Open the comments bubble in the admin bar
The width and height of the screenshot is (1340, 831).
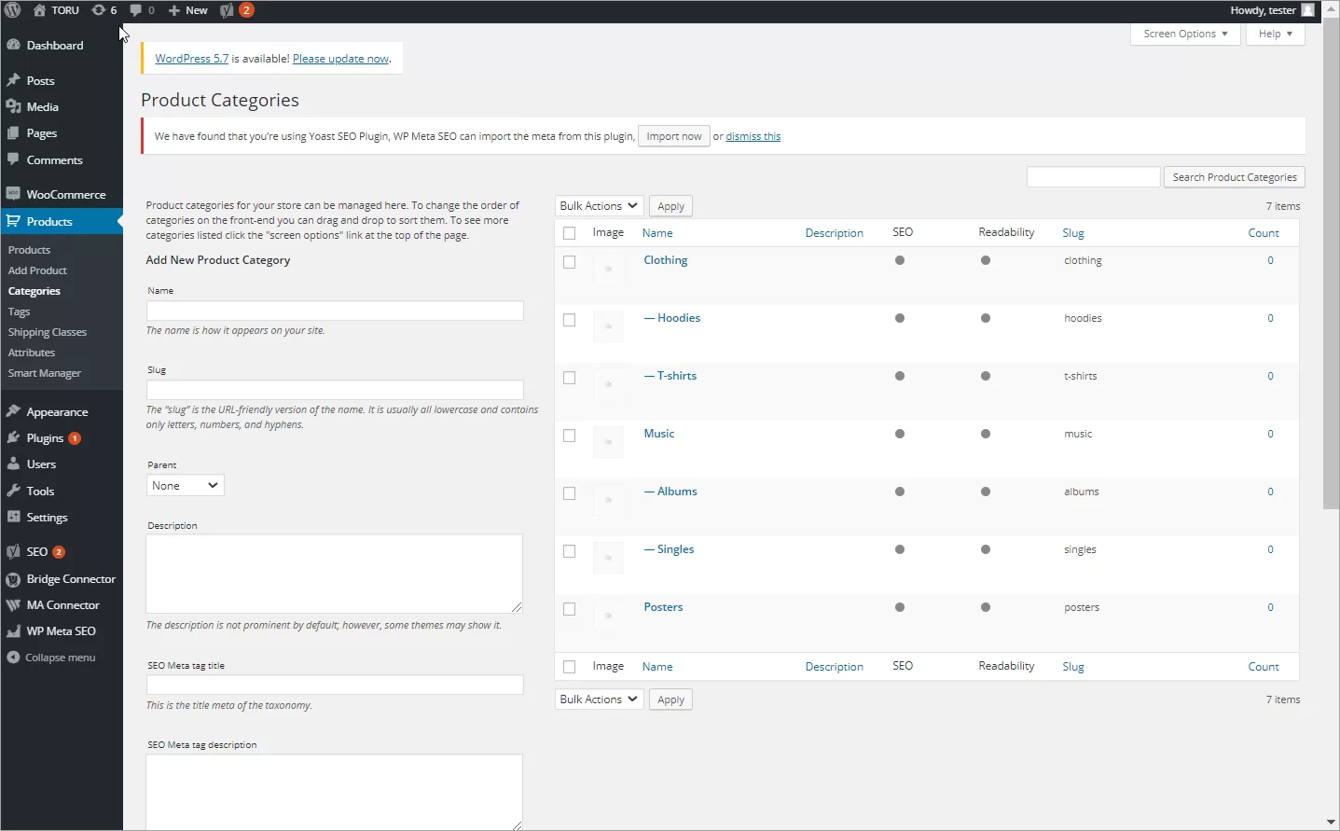click(138, 10)
